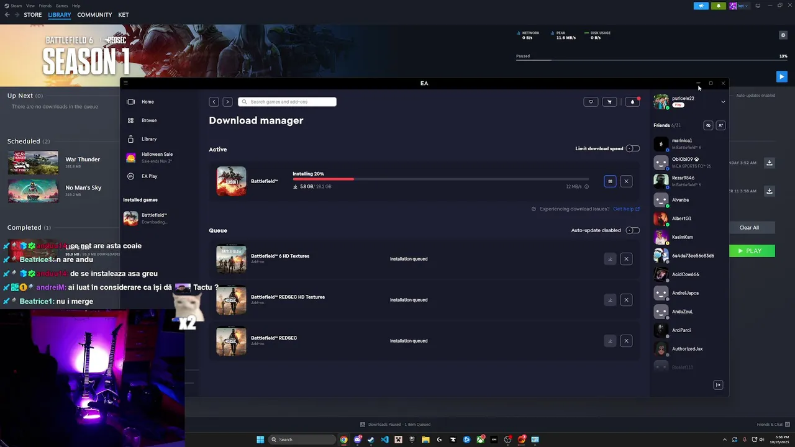This screenshot has height=447, width=795.
Task: Open the EA hamburger menu
Action: tap(125, 83)
